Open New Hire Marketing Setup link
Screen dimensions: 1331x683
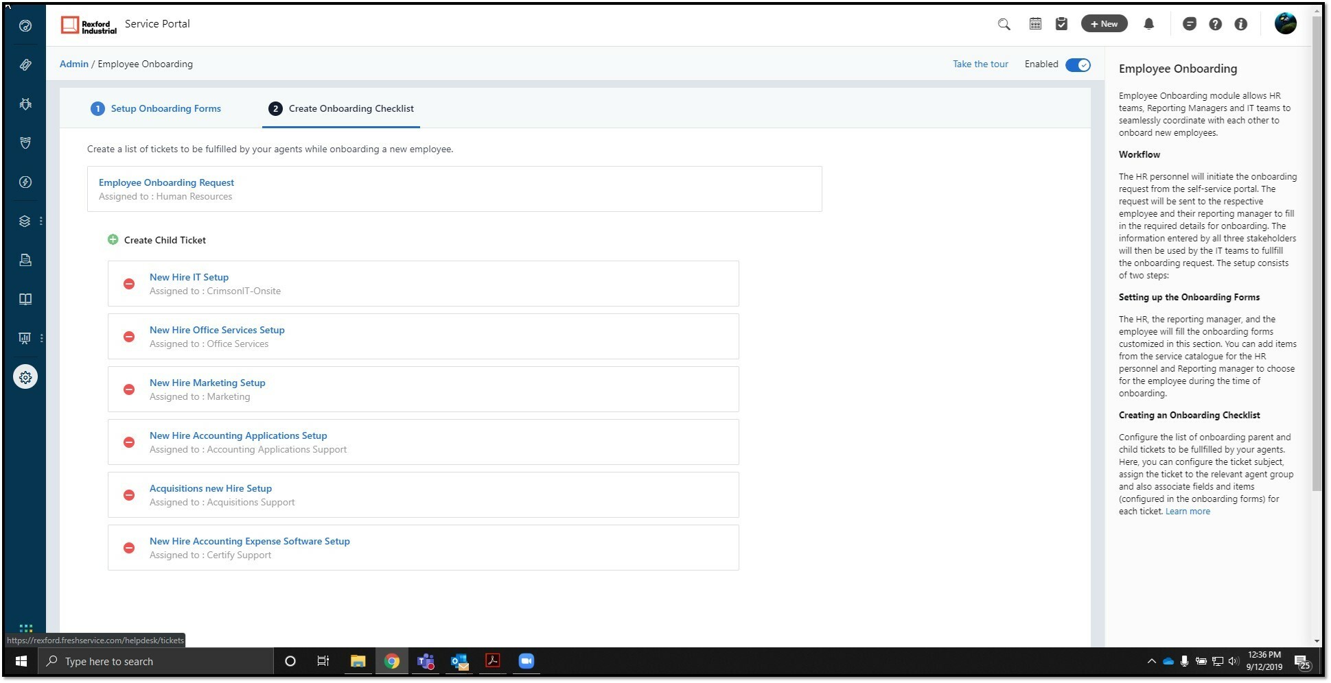click(x=207, y=383)
